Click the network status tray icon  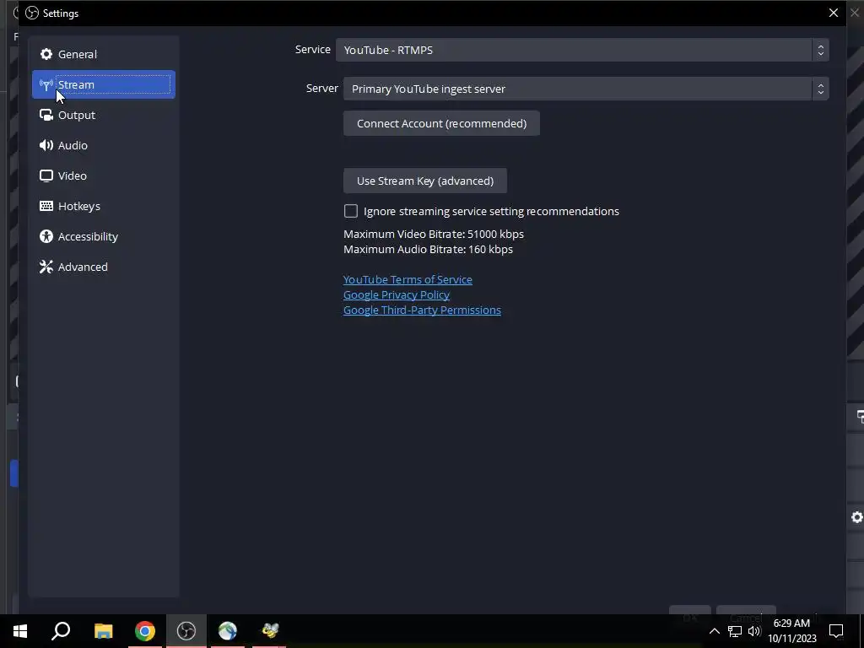tap(735, 631)
